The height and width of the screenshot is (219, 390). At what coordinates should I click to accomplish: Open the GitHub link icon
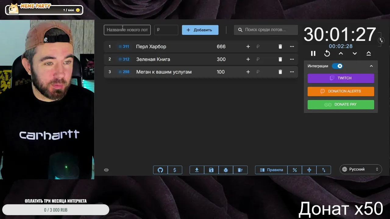[160, 170]
